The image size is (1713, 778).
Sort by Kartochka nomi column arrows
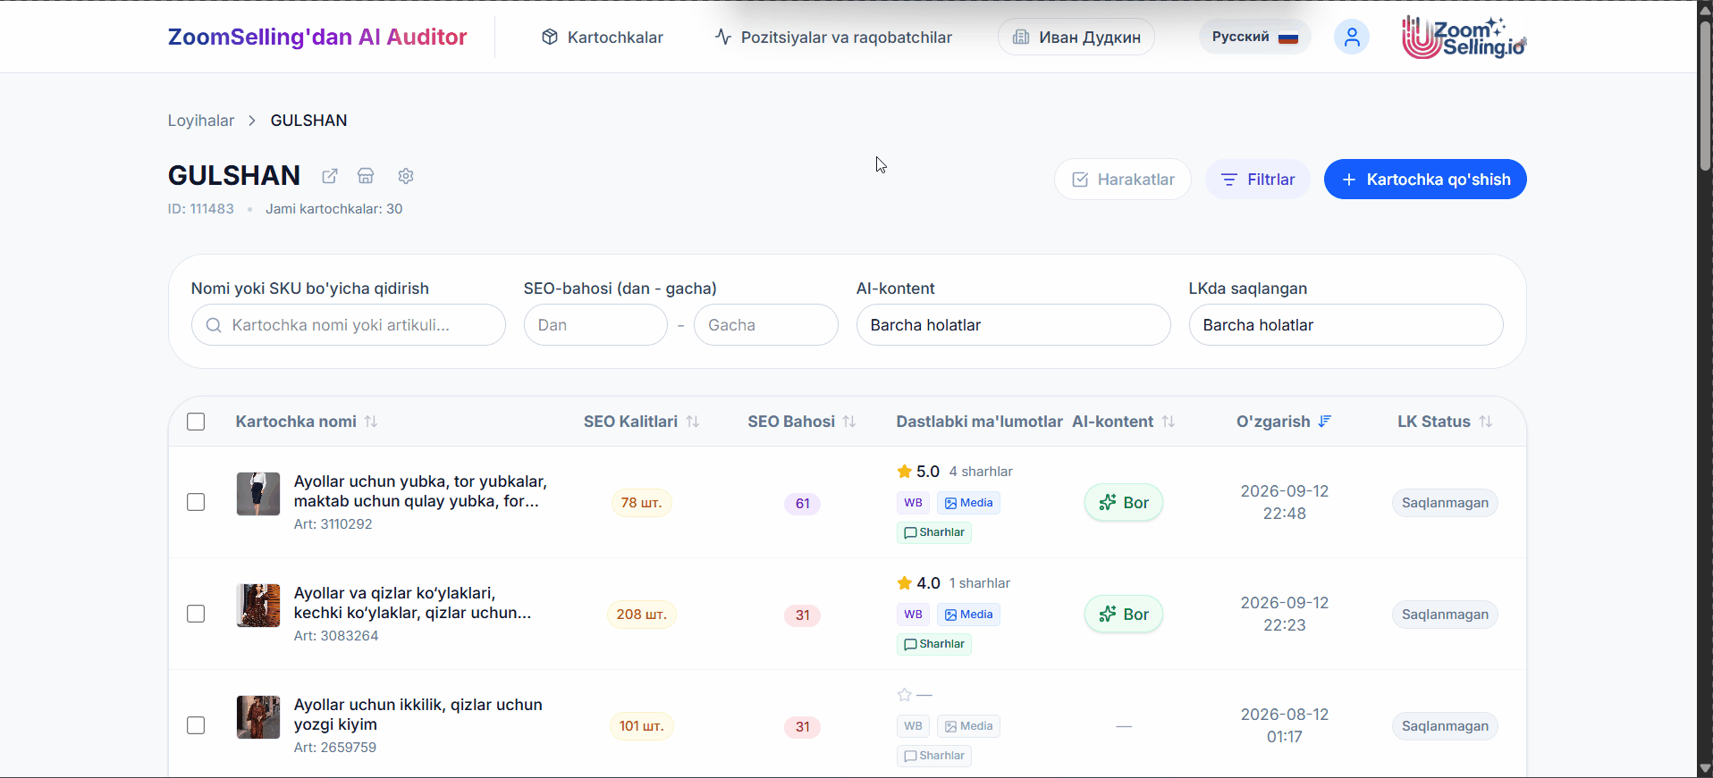371,422
